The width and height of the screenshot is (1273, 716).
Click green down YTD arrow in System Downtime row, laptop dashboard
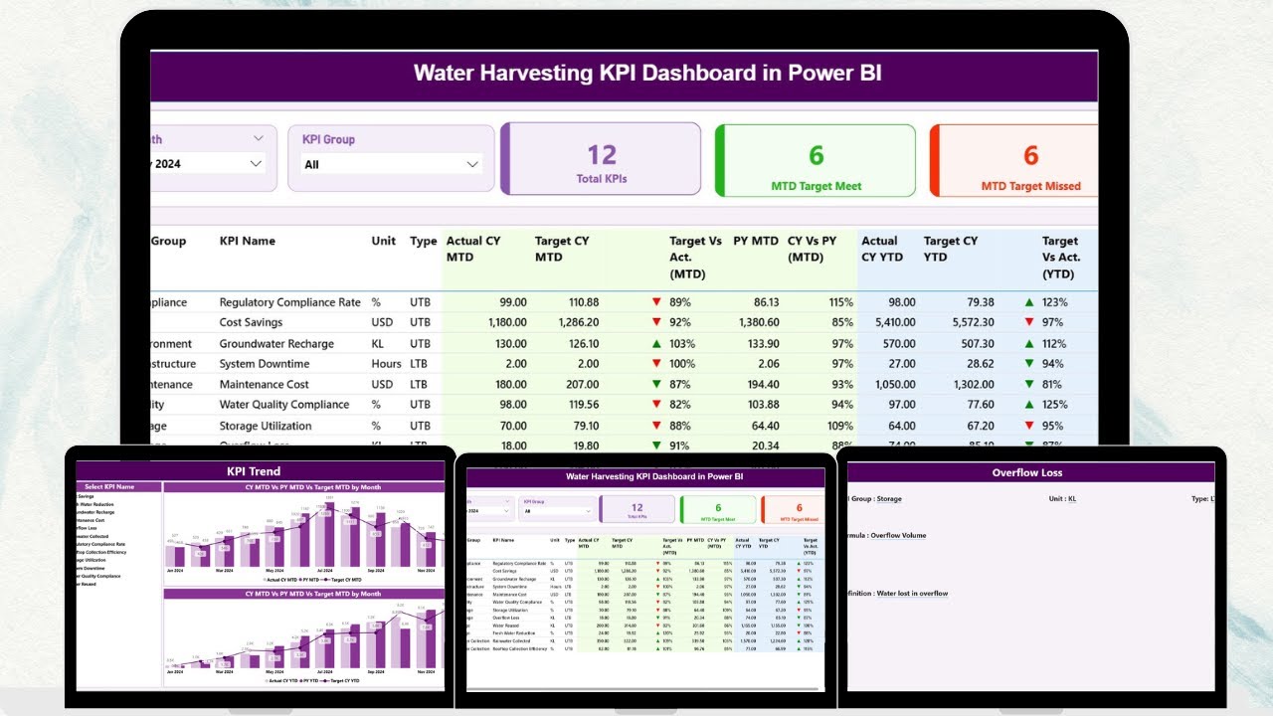[1029, 364]
